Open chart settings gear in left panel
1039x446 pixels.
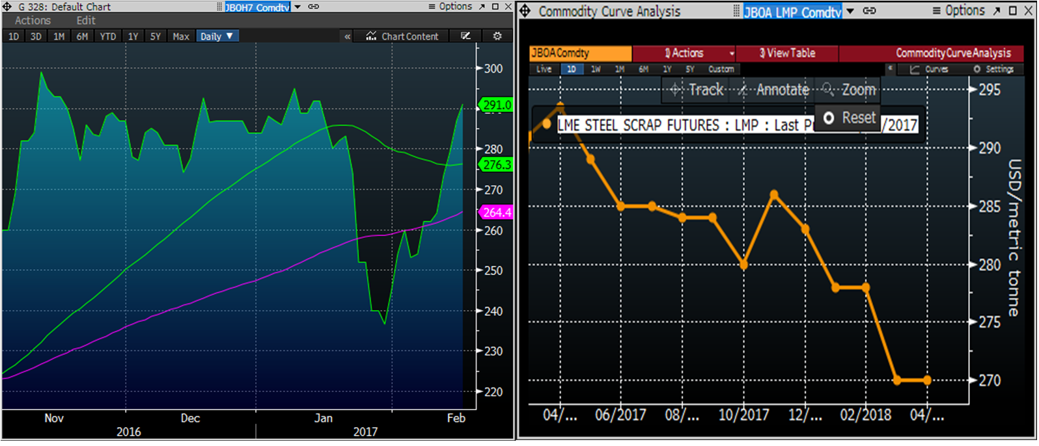(x=497, y=36)
